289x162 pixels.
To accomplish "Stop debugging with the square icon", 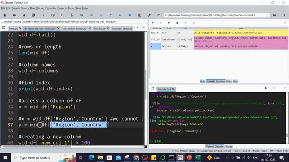I will click(130, 15).
